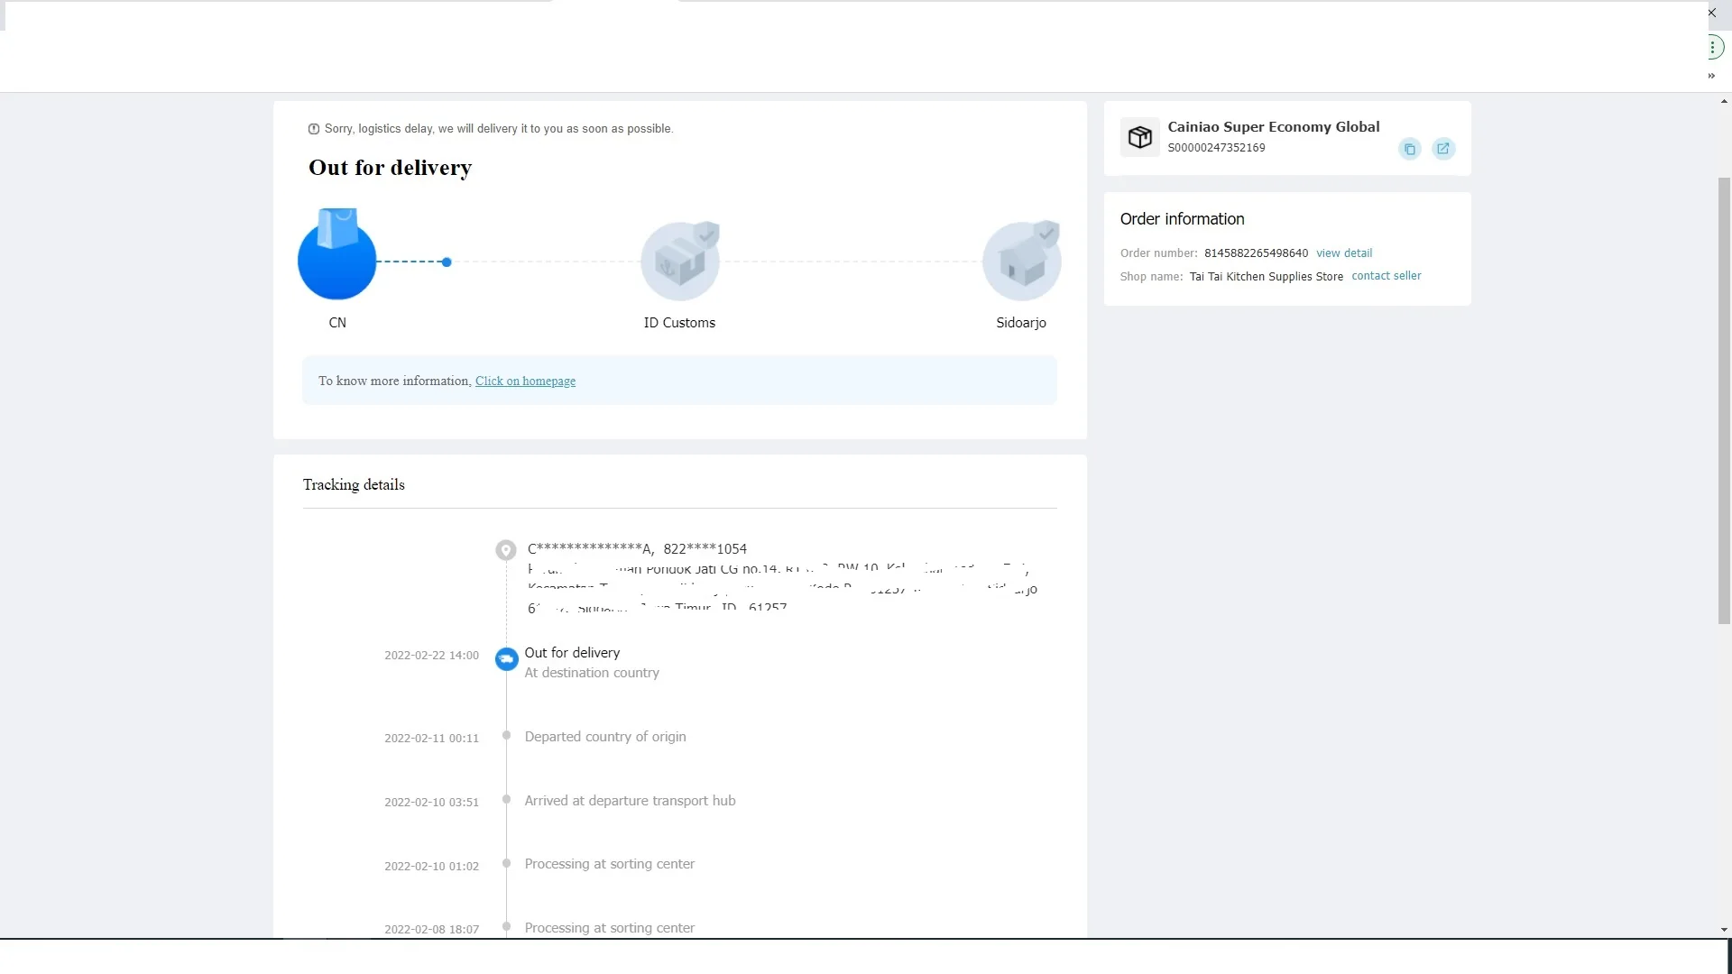This screenshot has height=974, width=1732.
Task: Click the Out for delivery truck icon
Action: point(506,659)
